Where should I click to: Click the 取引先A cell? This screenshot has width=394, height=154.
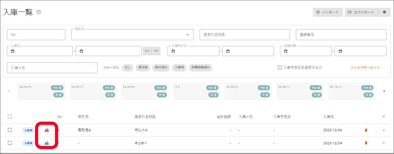point(84,130)
